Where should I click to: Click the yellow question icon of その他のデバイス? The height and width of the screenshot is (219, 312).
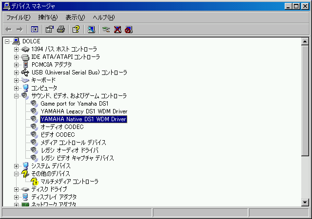25,174
